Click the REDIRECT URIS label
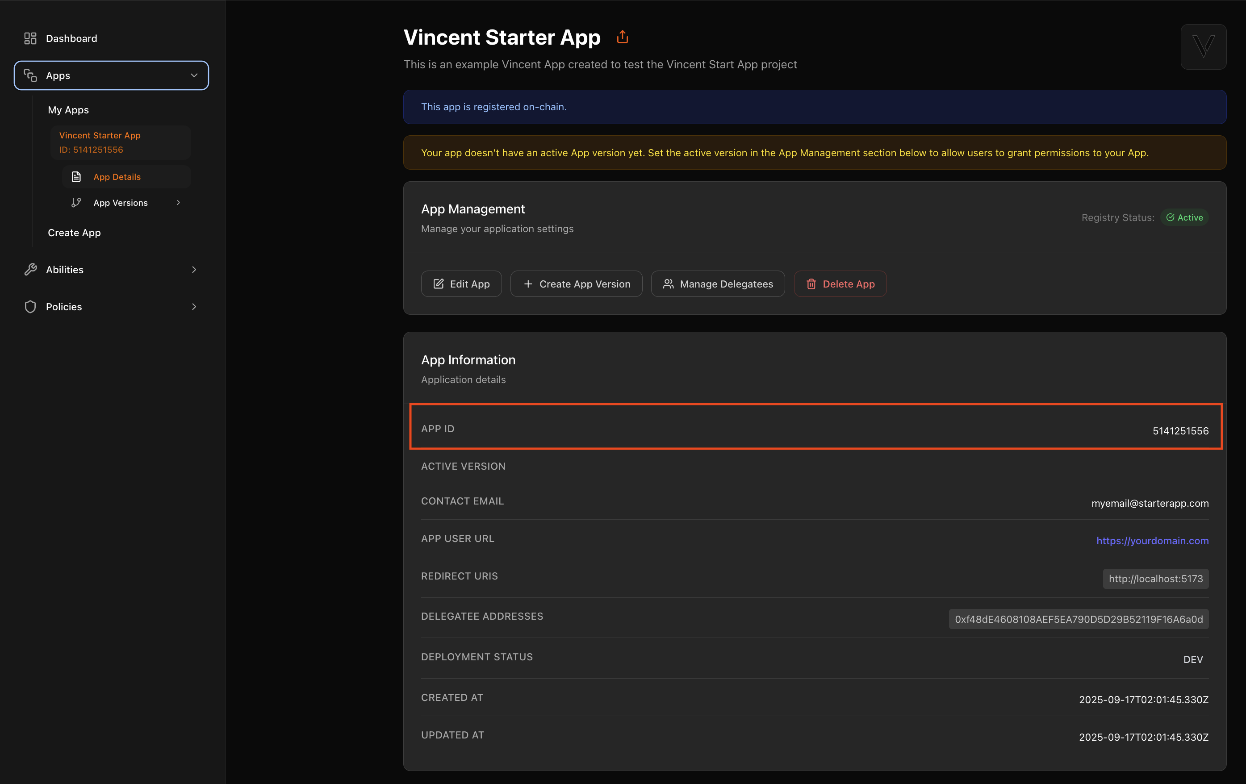Screen dimensions: 1246x784 [x=460, y=576]
